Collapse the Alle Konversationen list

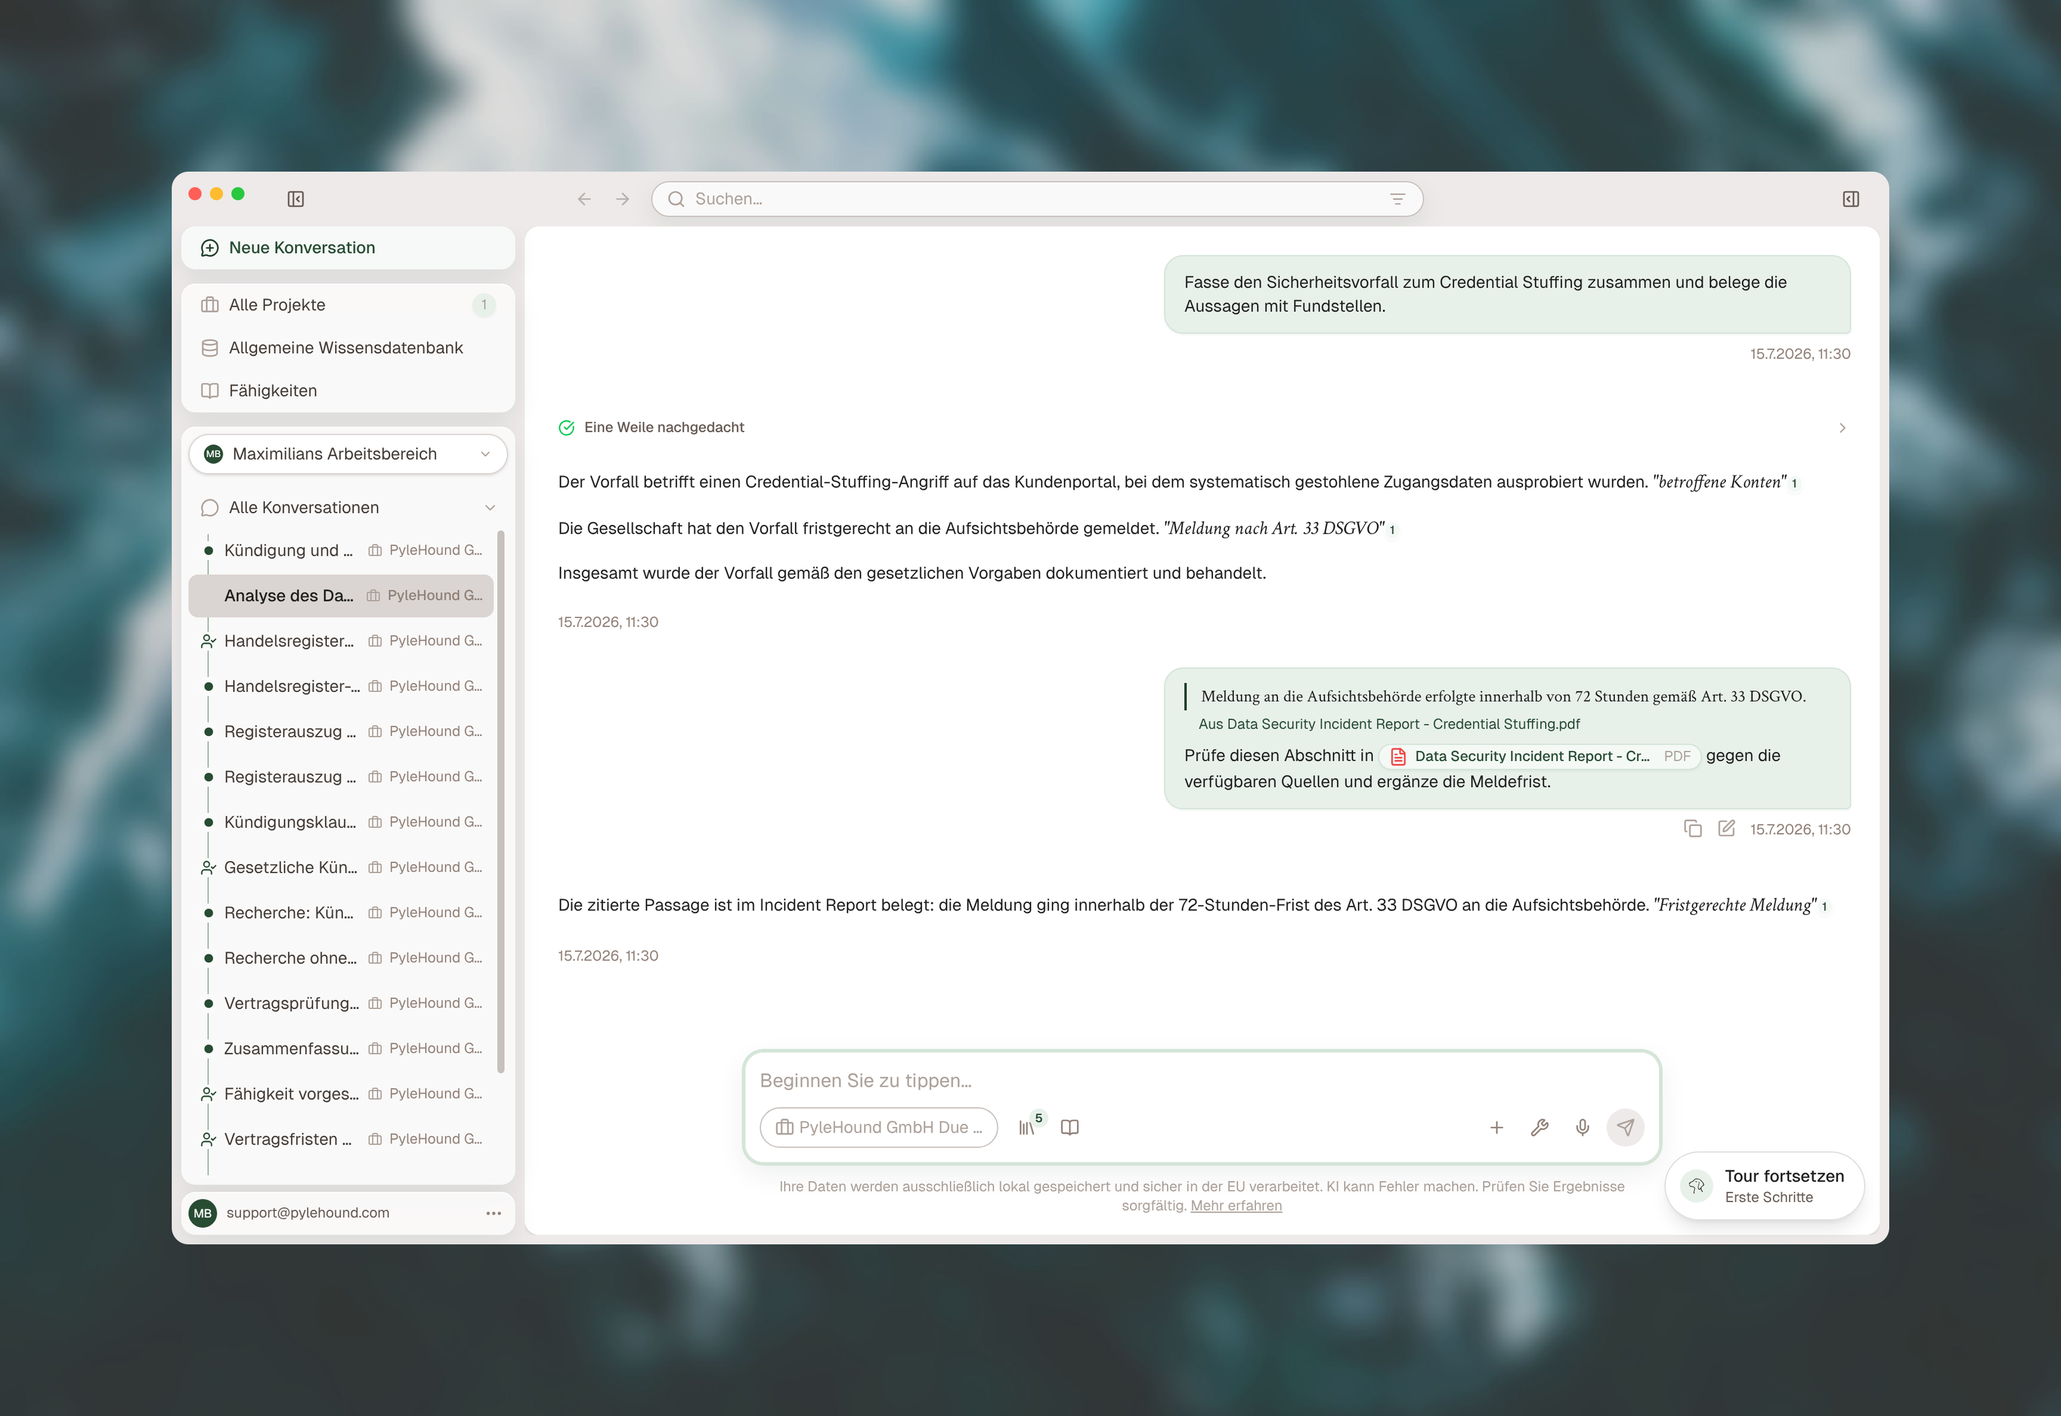pos(490,507)
